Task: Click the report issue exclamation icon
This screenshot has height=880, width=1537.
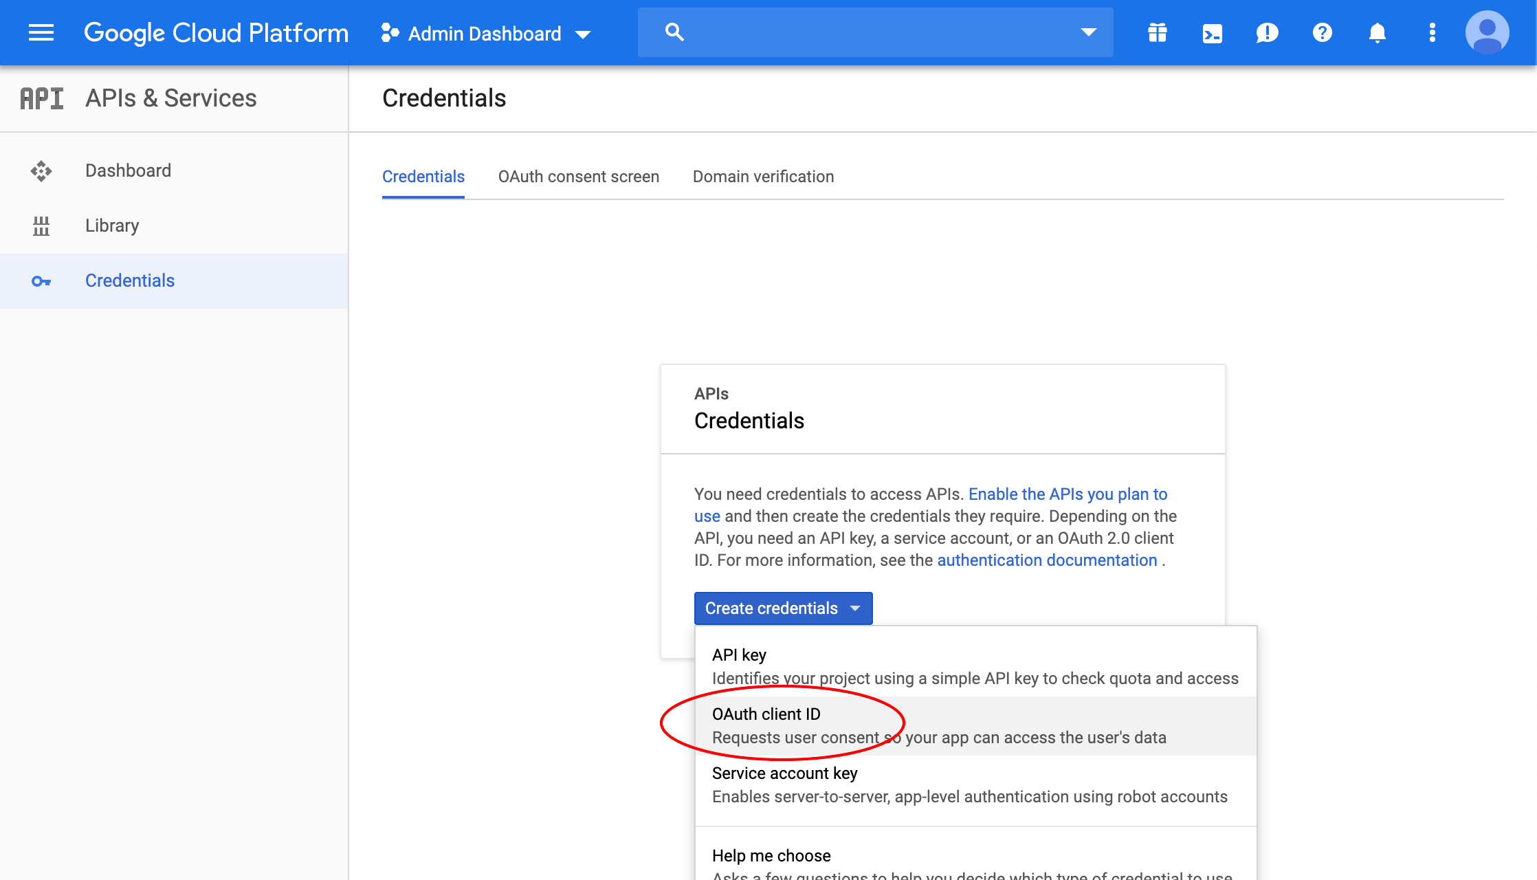Action: click(x=1267, y=32)
